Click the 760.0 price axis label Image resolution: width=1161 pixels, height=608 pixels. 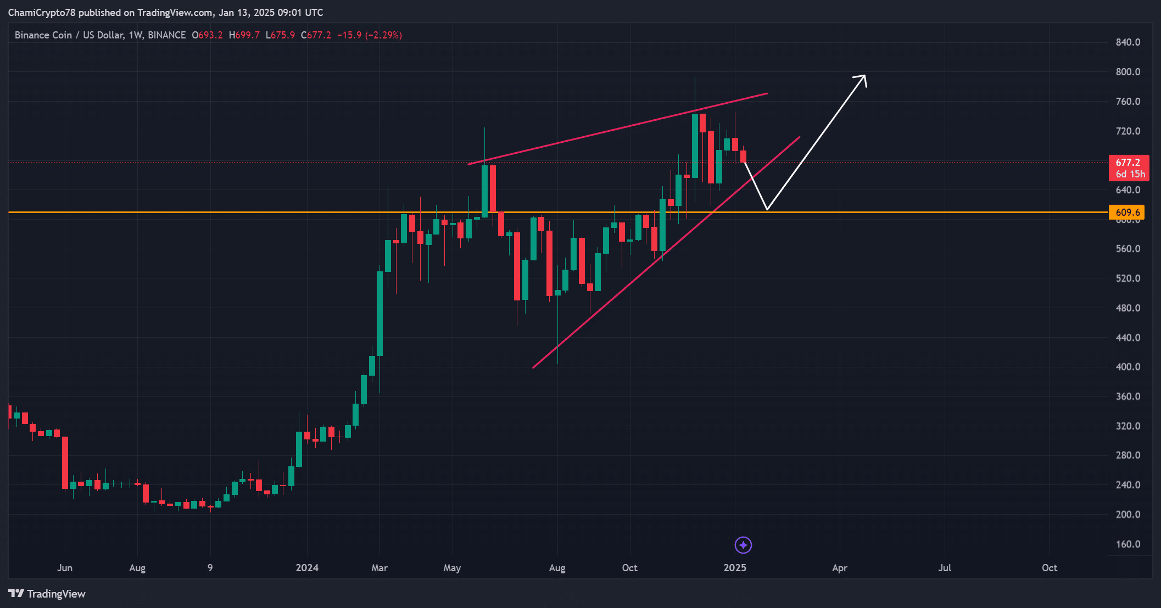tap(1128, 102)
